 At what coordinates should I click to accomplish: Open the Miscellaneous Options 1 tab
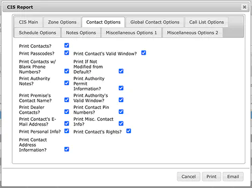pos(131,33)
